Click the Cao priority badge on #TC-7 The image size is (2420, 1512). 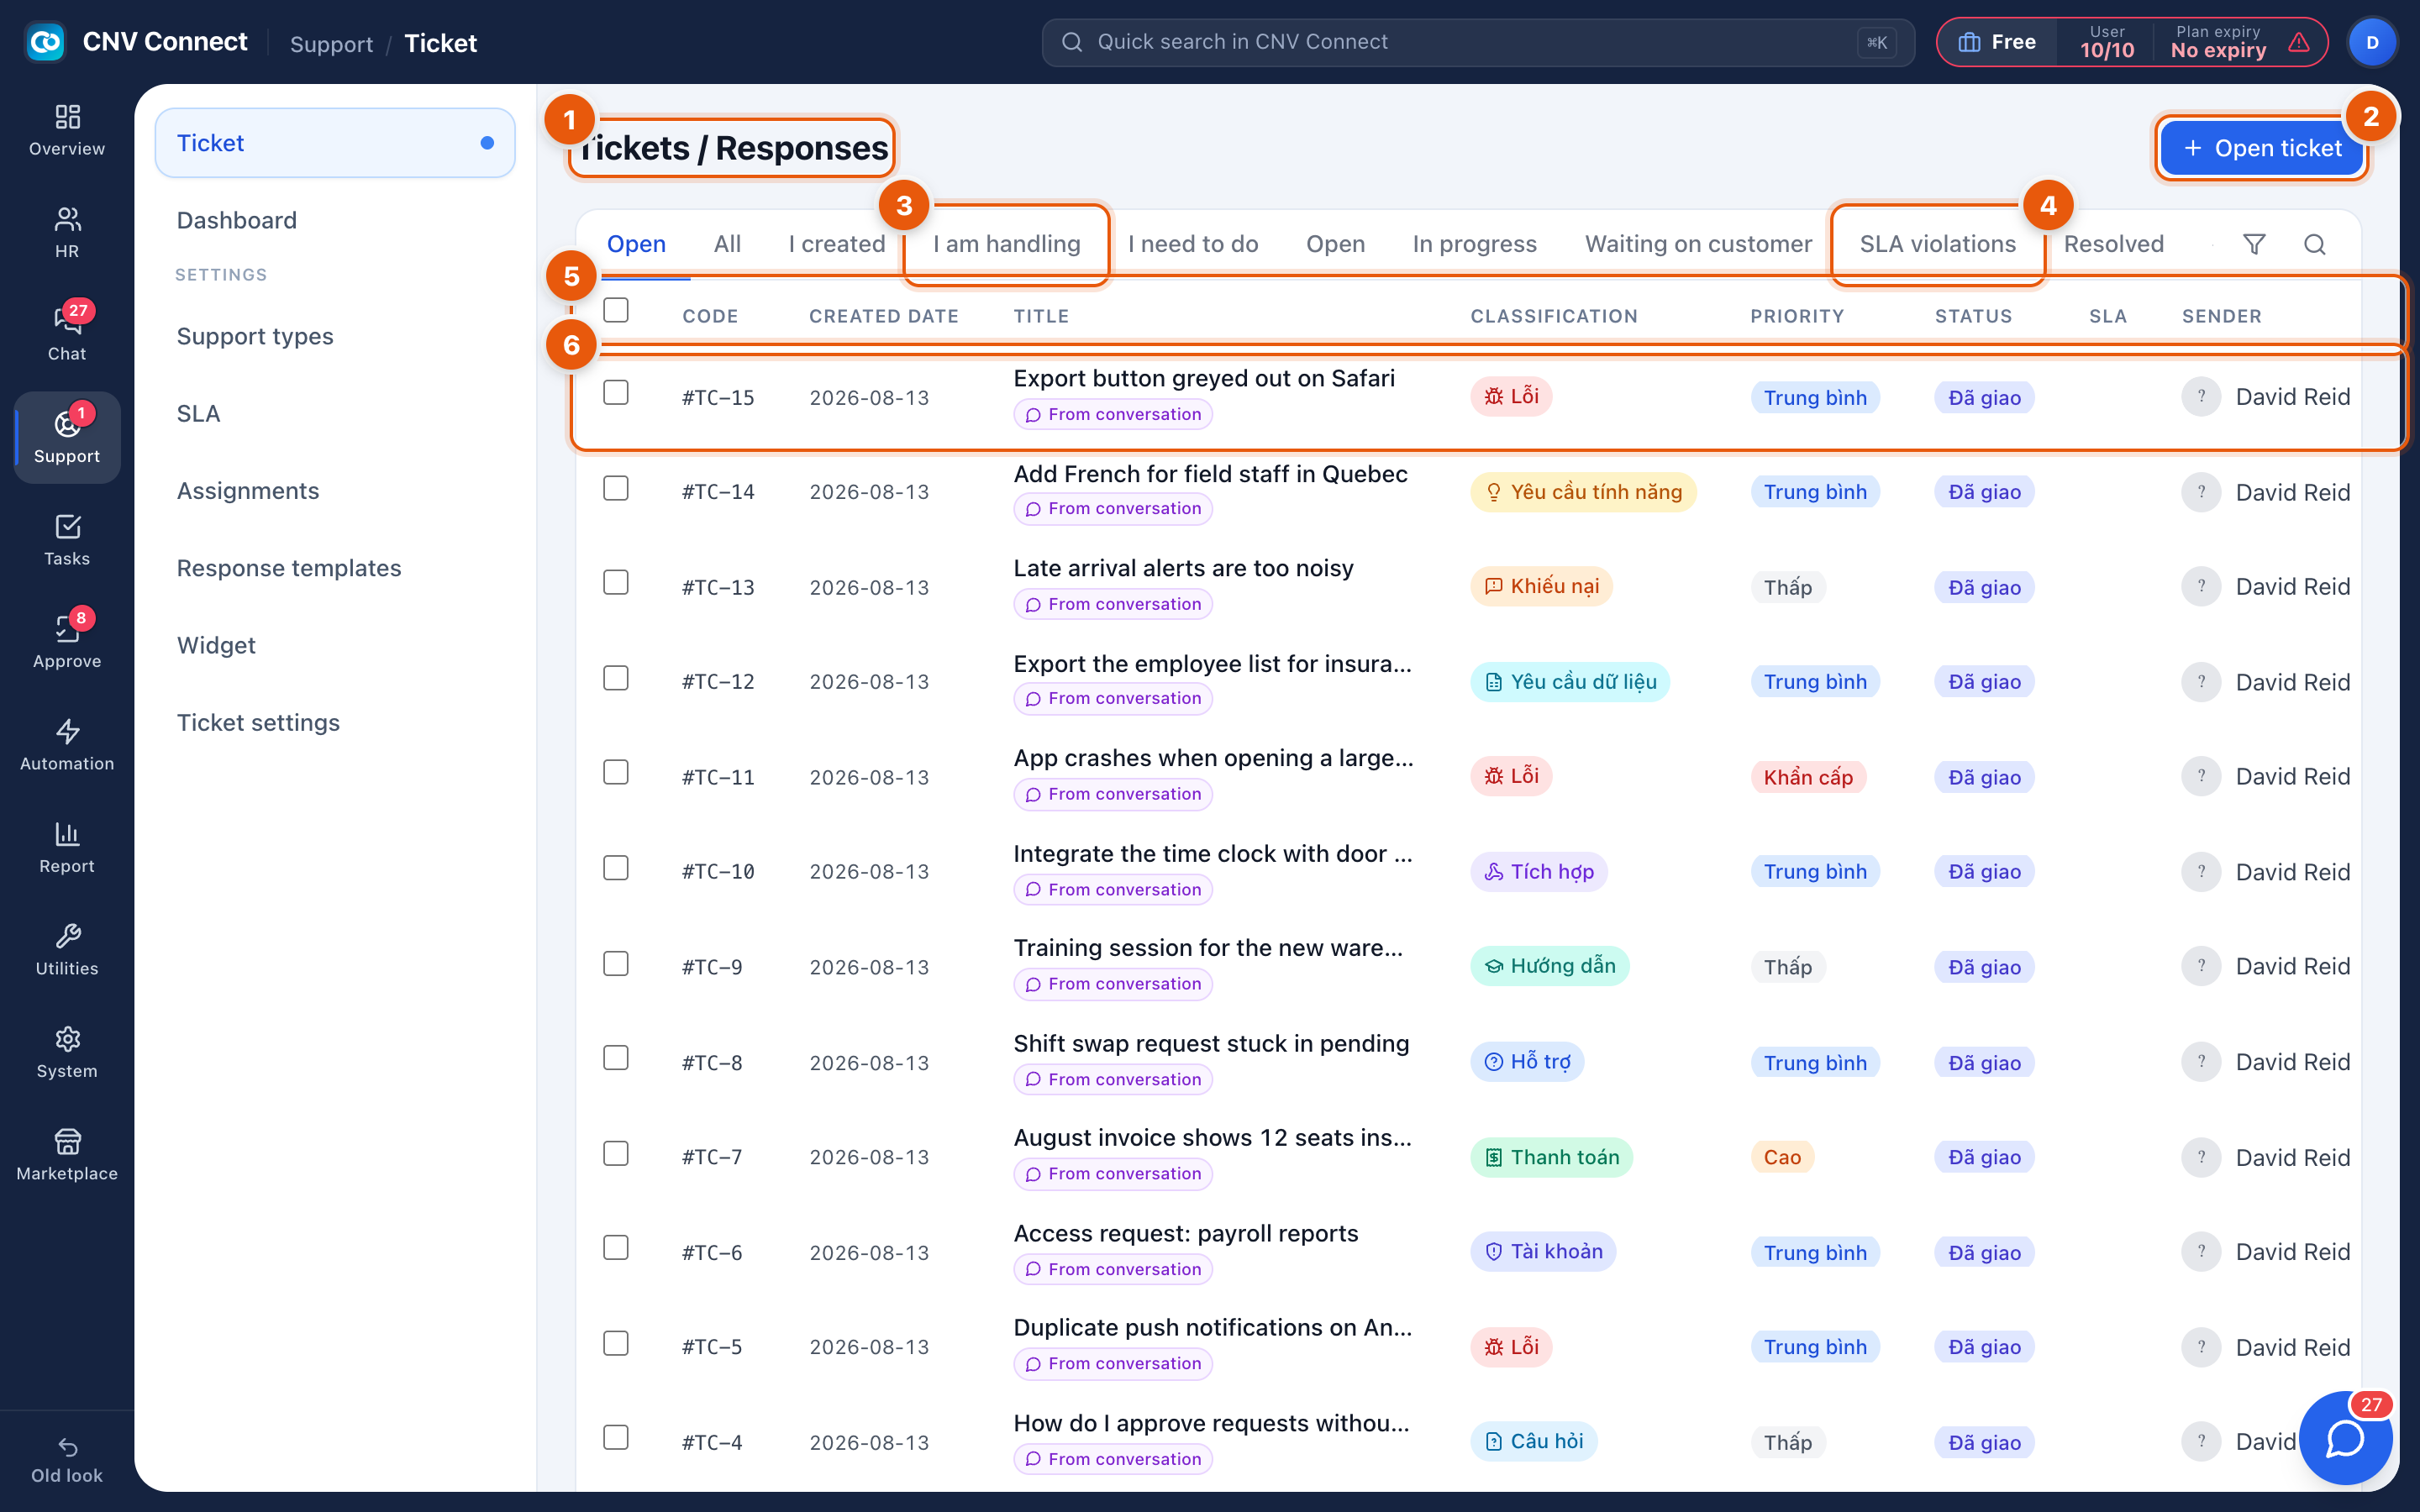point(1782,1157)
